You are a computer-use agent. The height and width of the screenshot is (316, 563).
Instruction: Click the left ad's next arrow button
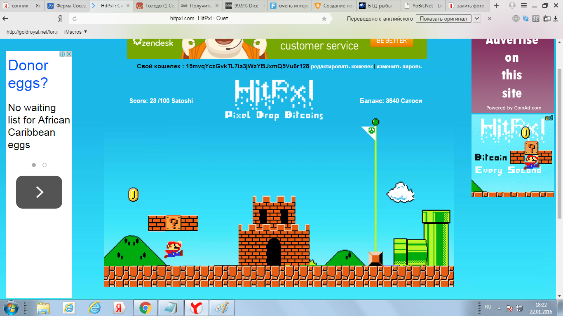coord(39,192)
